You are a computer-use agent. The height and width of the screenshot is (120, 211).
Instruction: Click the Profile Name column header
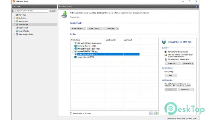tap(75, 40)
